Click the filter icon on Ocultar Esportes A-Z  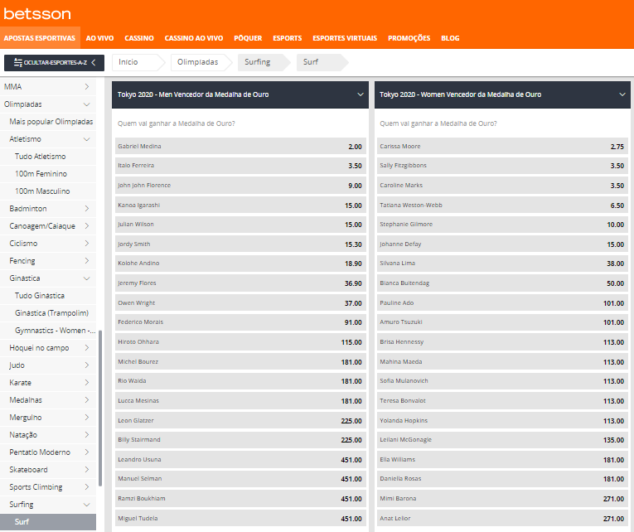17,63
